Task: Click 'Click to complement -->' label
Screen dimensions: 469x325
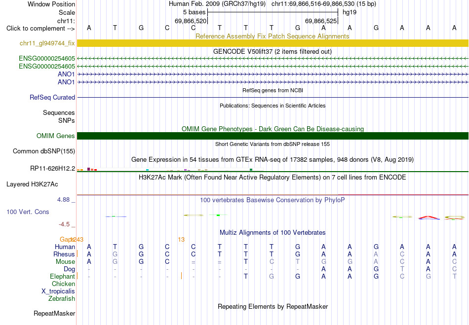Action: click(x=40, y=29)
